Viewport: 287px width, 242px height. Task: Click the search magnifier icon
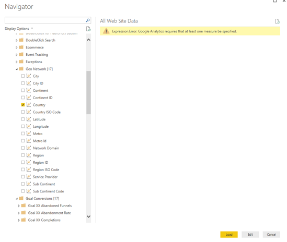pyautogui.click(x=88, y=20)
